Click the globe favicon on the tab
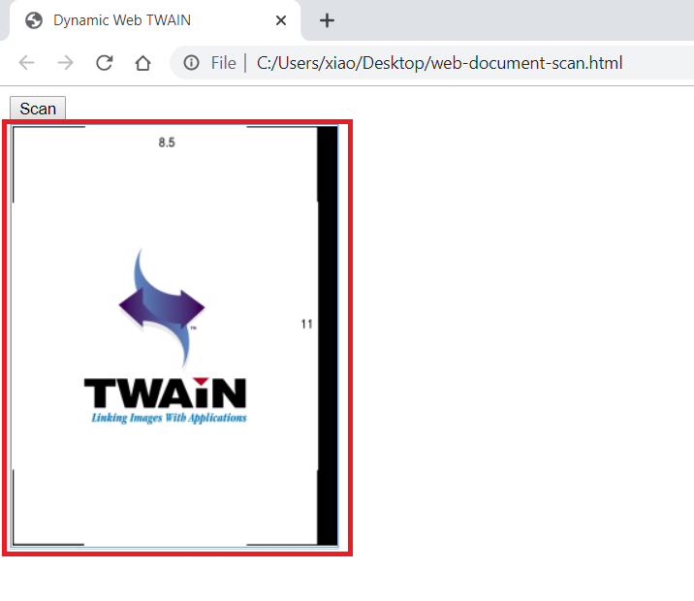This screenshot has height=601, width=694. click(x=34, y=20)
